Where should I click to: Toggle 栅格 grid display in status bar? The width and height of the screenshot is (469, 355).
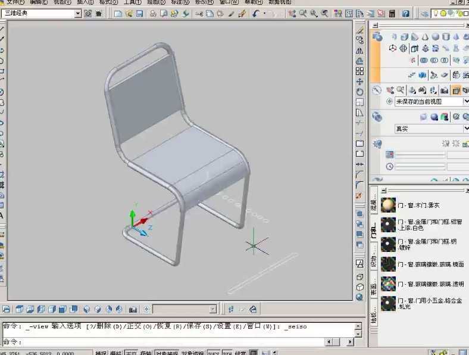coord(115,353)
